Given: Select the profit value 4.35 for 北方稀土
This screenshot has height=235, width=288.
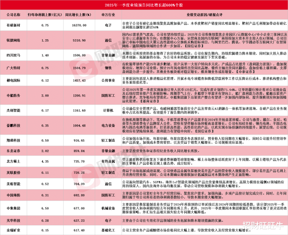Looking at the screenshot, I should point(45,161).
